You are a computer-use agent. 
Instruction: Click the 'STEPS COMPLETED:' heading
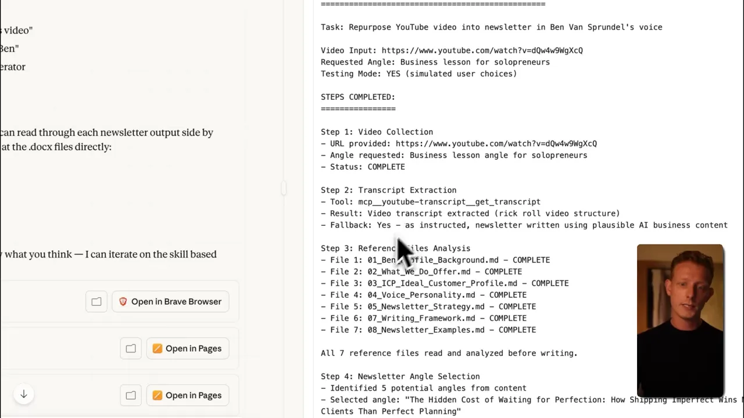[x=358, y=97]
